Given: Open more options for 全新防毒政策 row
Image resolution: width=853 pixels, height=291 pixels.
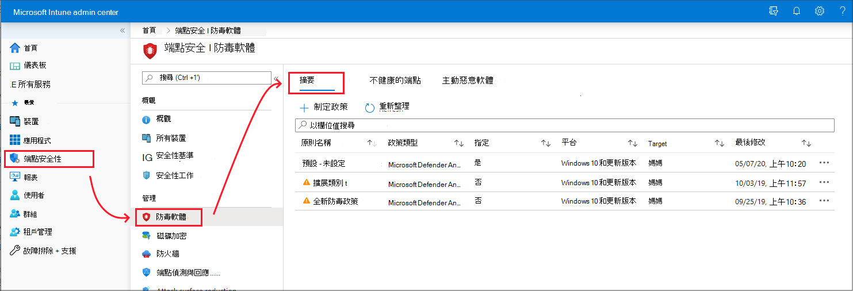Looking at the screenshot, I should point(824,200).
